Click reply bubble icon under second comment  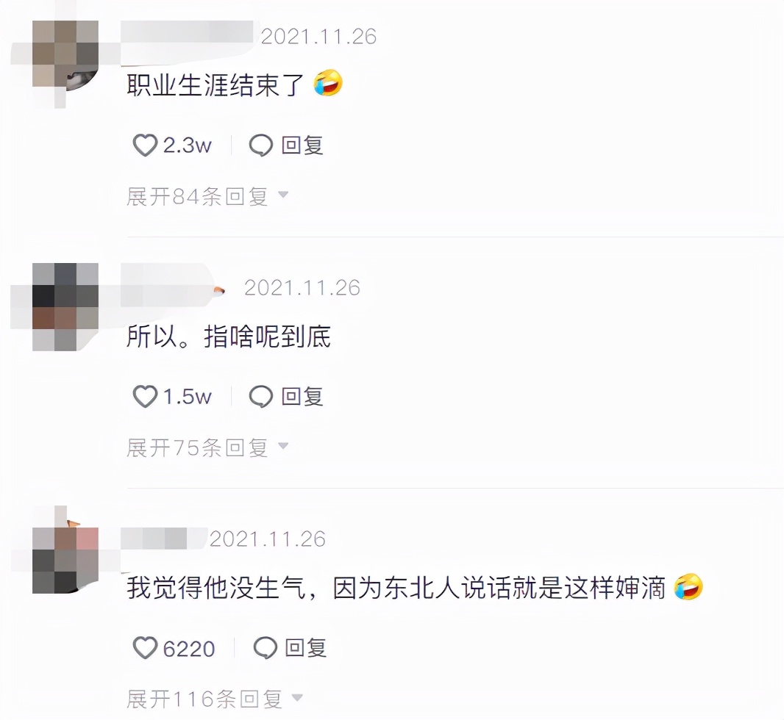pyautogui.click(x=261, y=397)
